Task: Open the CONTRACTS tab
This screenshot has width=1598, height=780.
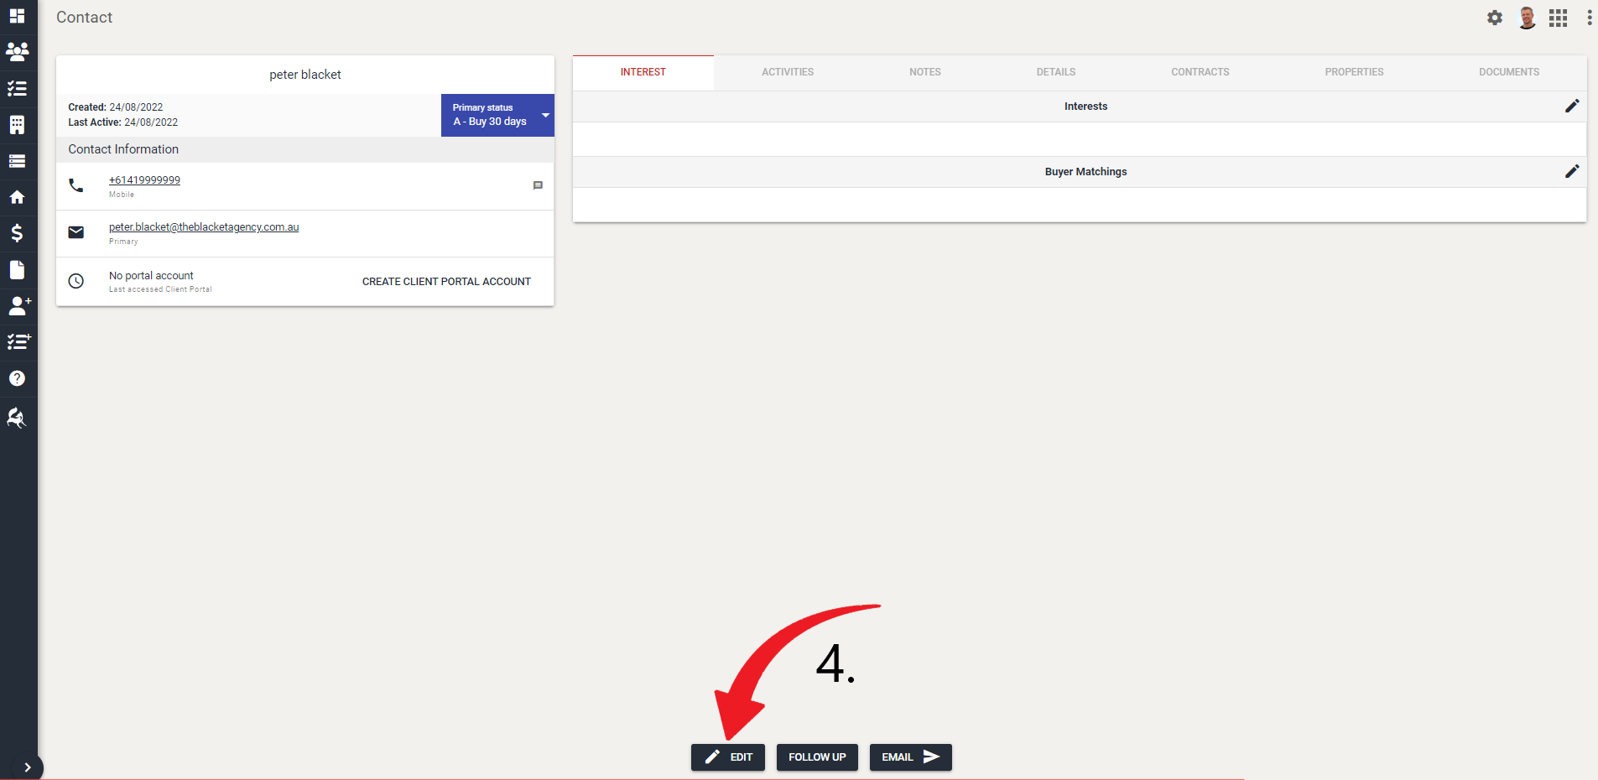Action: [1200, 72]
